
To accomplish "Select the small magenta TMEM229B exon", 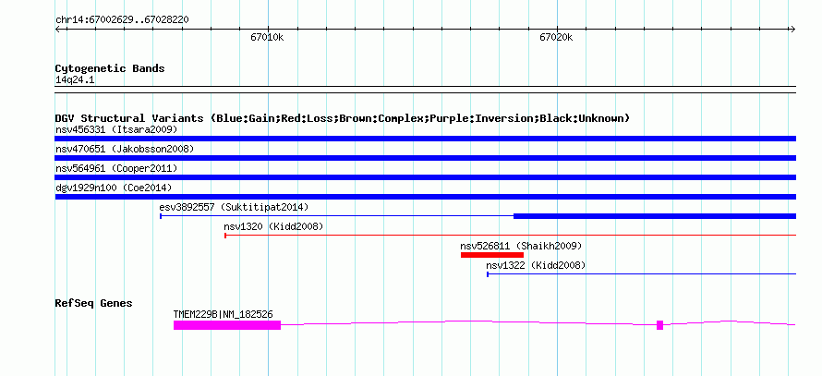I will (x=660, y=325).
